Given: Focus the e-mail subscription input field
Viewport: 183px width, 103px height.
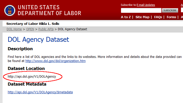Looking at the screenshot, I should (141, 11).
